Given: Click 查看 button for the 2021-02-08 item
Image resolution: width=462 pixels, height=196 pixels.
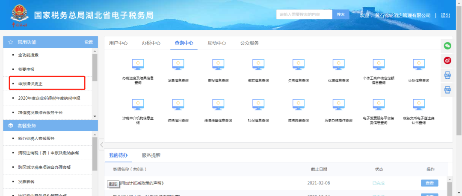Looking at the screenshot, I should pyautogui.click(x=429, y=183).
